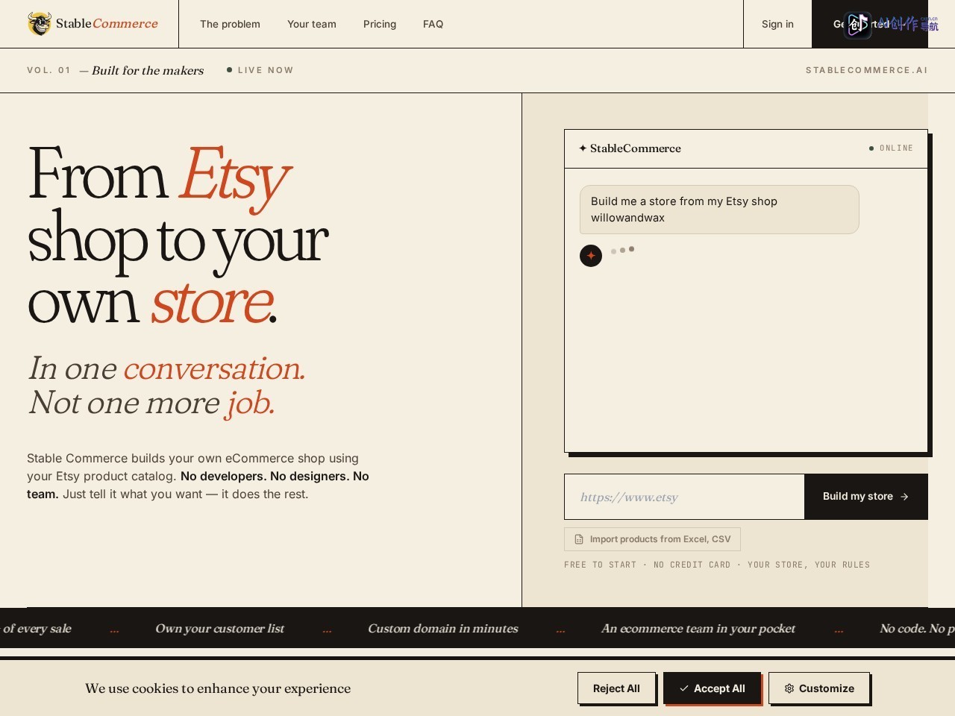Reject All cookies
Image resolution: width=955 pixels, height=716 pixels.
coord(616,688)
